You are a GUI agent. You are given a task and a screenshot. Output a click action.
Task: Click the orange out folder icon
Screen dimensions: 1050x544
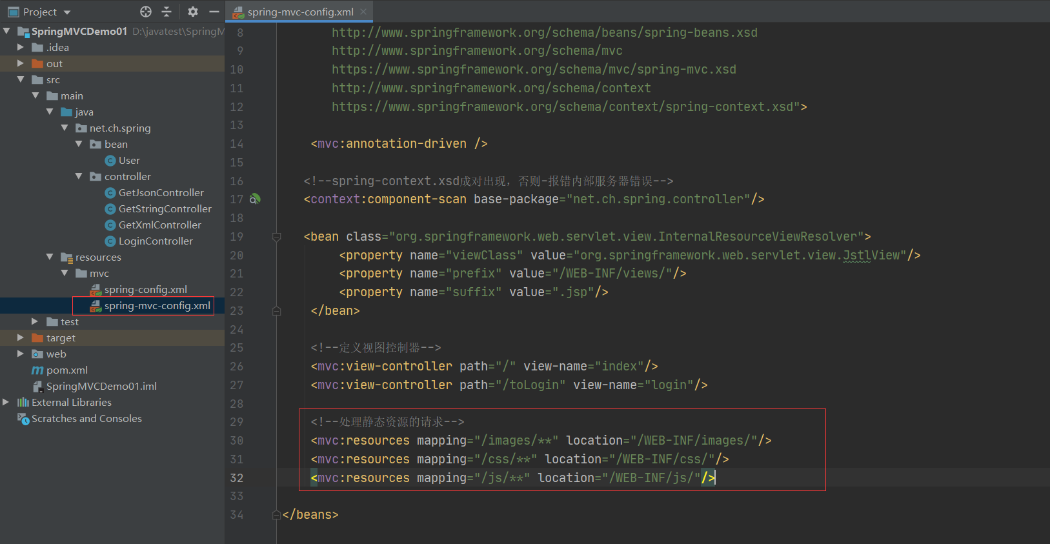pos(37,64)
